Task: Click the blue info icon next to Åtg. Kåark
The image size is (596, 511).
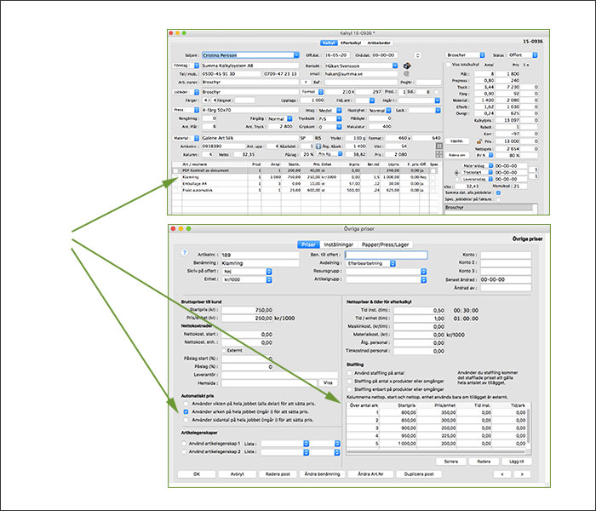Action: point(318,146)
